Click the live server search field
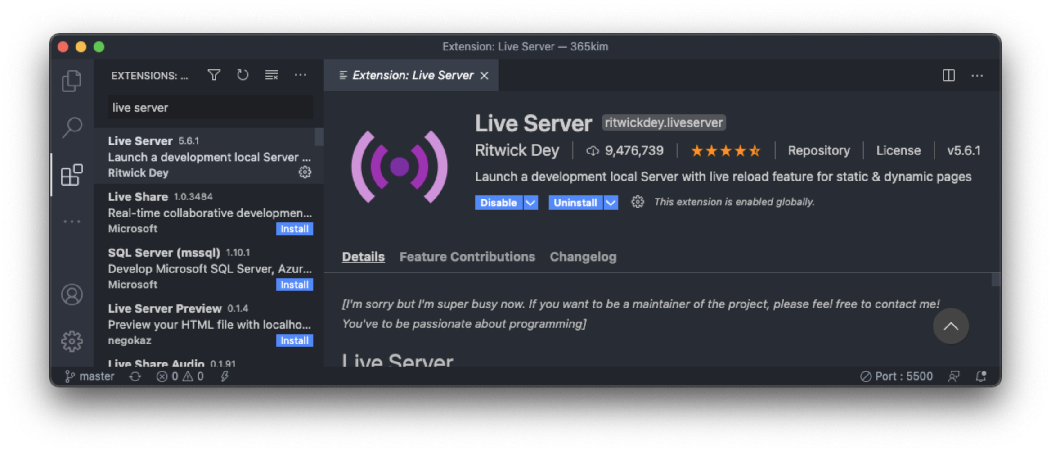Viewport: 1051px width, 453px height. (210, 108)
